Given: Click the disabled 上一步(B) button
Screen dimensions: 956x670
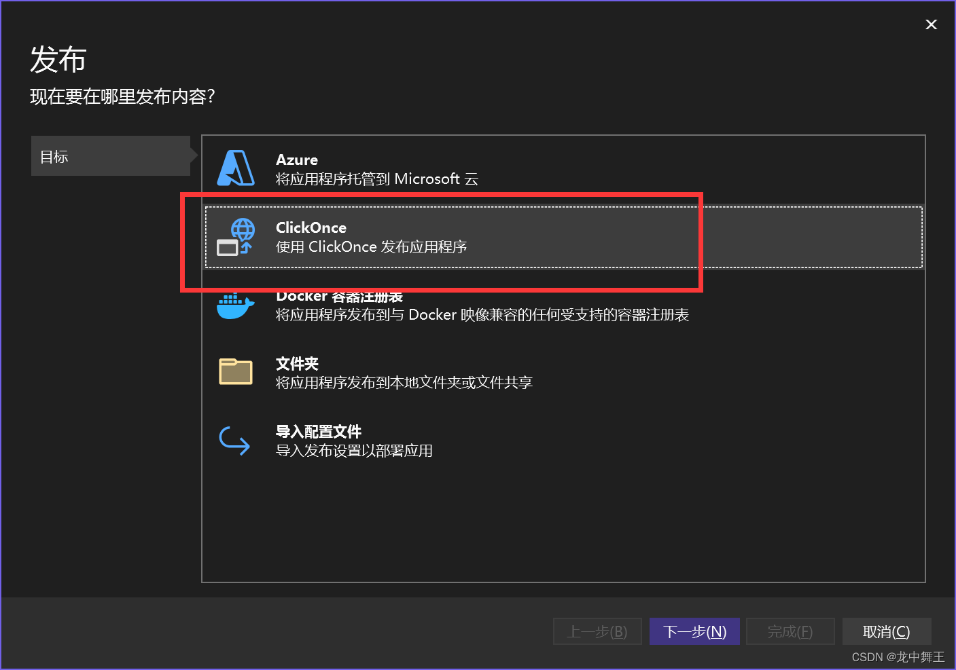Looking at the screenshot, I should (598, 631).
